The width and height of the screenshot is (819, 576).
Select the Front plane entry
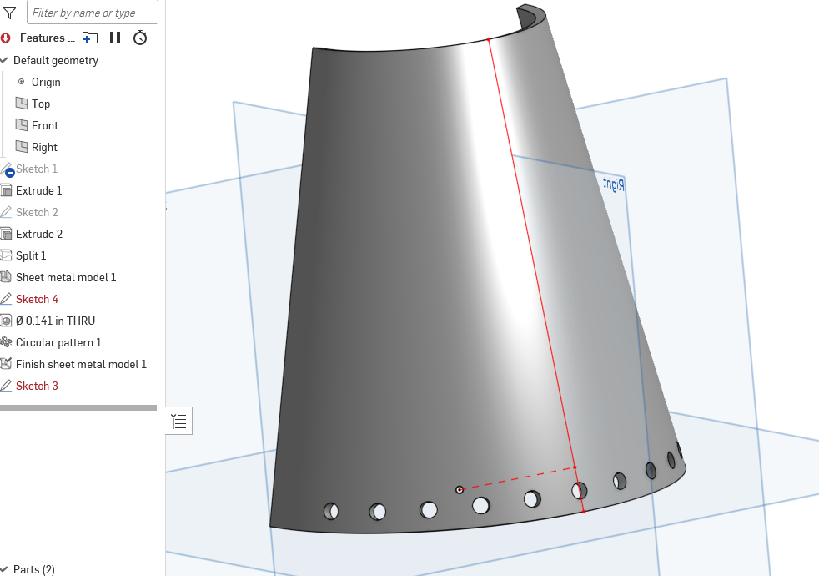(45, 125)
